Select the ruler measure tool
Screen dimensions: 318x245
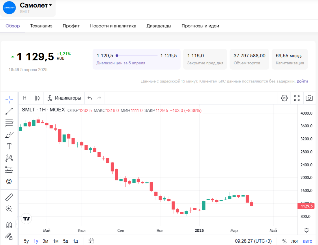[x=9, y=197]
